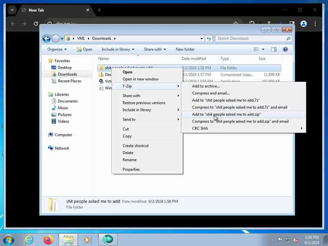
Task: Choose Delete in the context menu
Action: [x=147, y=153]
